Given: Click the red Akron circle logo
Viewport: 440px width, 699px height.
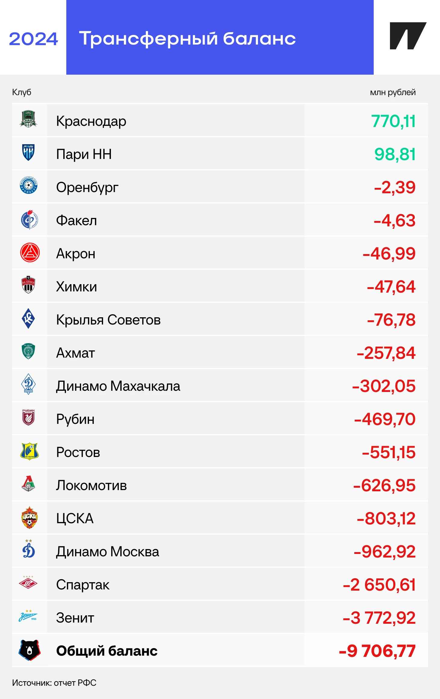Looking at the screenshot, I should click(x=30, y=253).
